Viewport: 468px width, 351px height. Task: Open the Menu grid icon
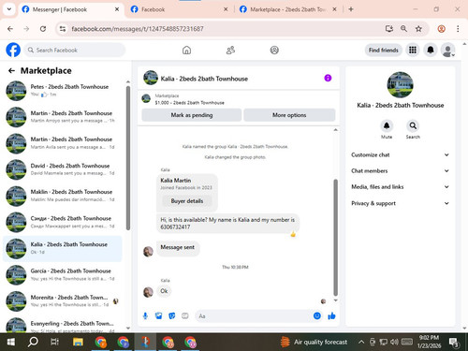[x=413, y=50]
